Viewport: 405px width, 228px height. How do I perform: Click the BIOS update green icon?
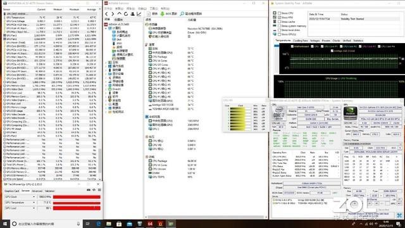pos(162,14)
